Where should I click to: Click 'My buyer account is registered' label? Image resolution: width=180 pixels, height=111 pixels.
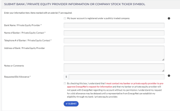coord(98,18)
